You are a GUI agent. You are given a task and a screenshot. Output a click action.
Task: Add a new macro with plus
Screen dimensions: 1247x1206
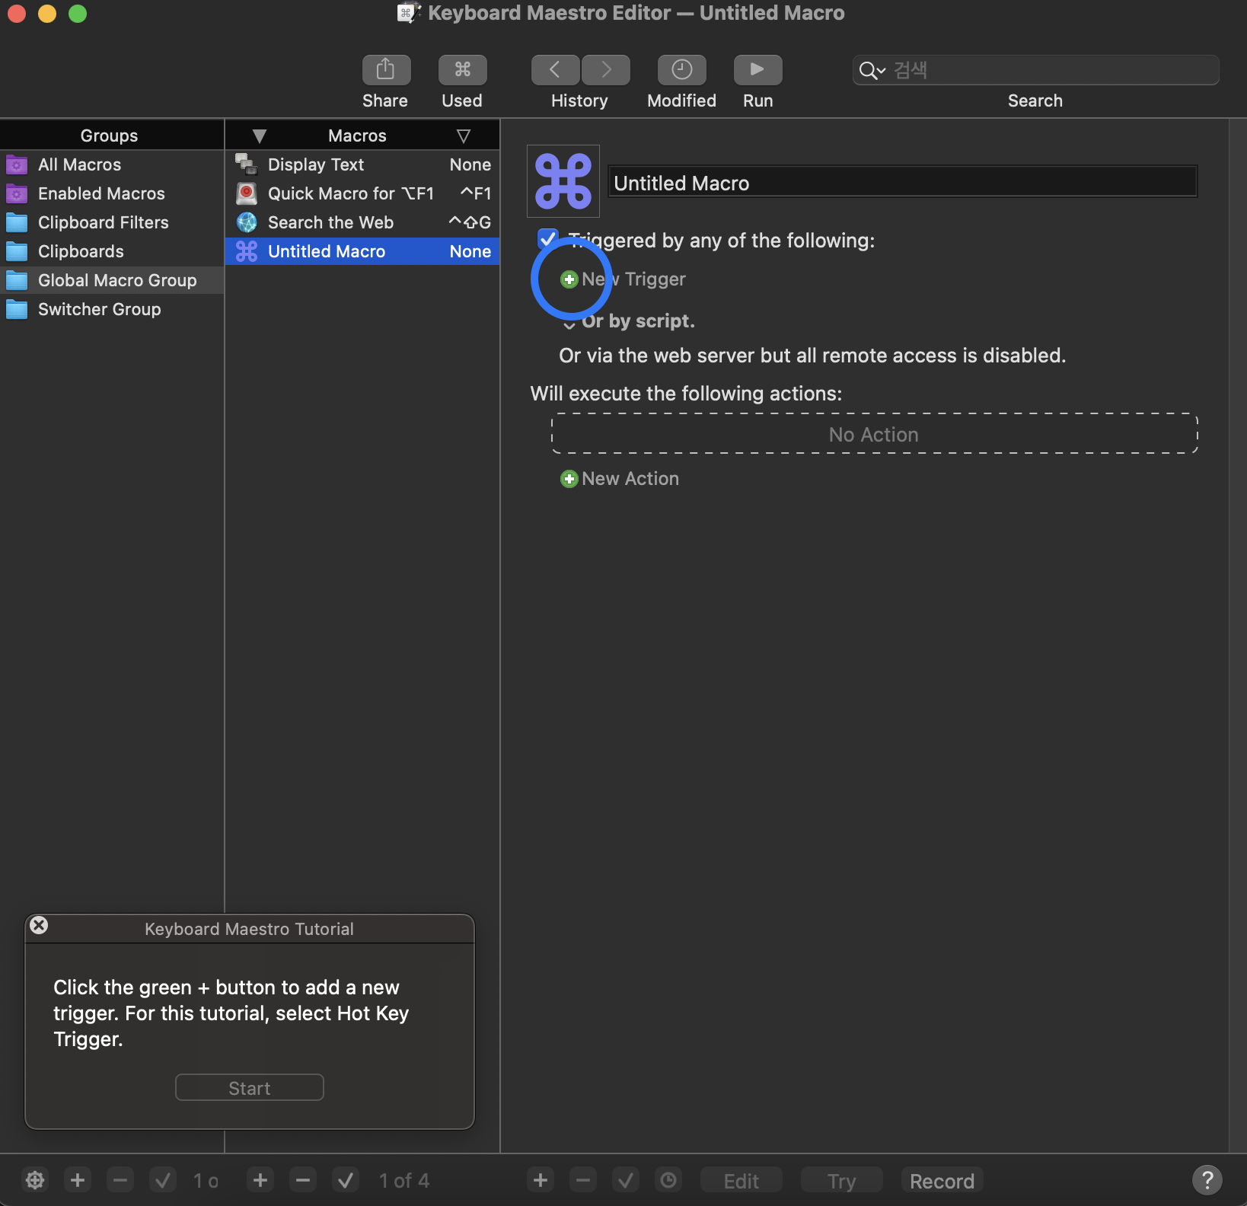pos(260,1181)
